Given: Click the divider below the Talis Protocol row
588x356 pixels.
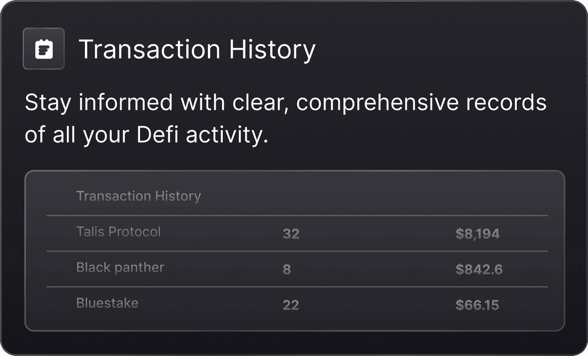Looking at the screenshot, I should [x=297, y=251].
